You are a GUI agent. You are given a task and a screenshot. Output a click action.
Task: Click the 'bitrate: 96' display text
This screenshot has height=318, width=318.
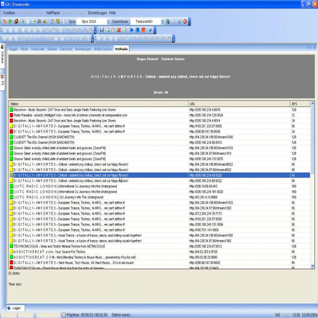pyautogui.click(x=161, y=92)
